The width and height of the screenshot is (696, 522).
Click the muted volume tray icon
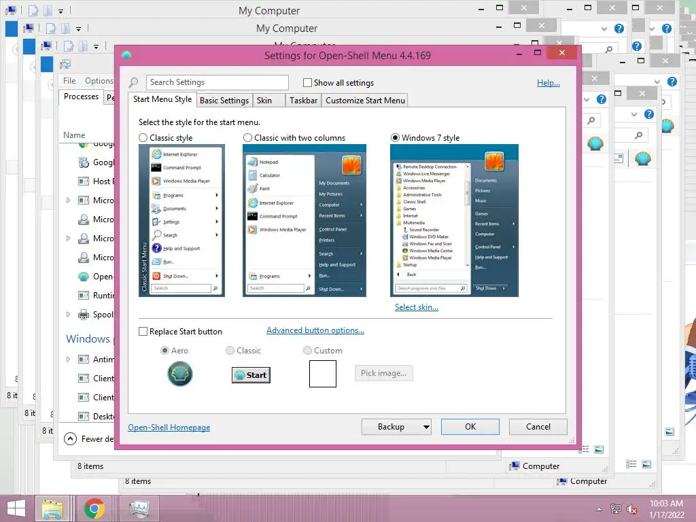pos(632,510)
